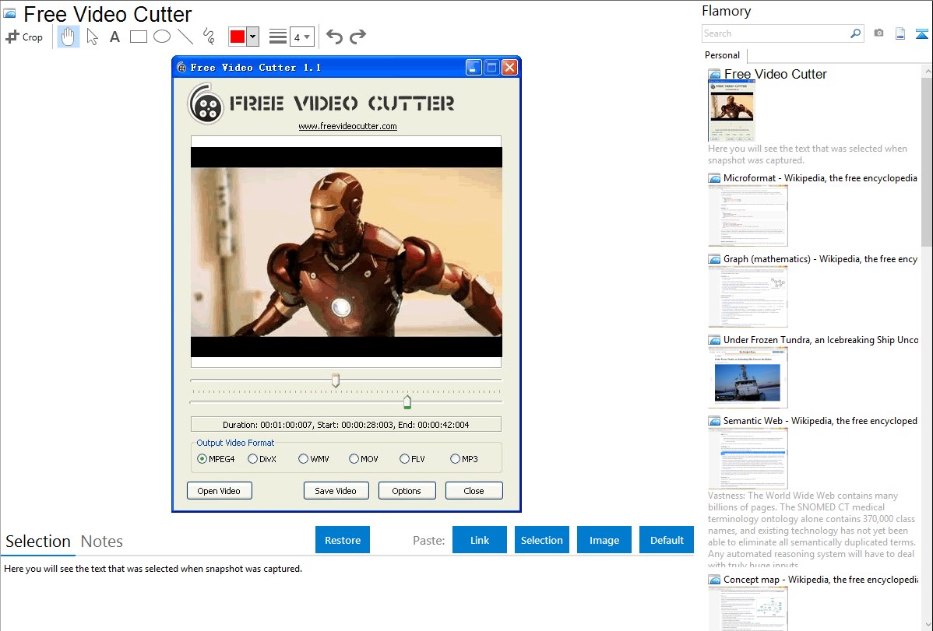The height and width of the screenshot is (631, 933).
Task: Click the snapshot icon beside Microformat title
Action: [x=714, y=178]
